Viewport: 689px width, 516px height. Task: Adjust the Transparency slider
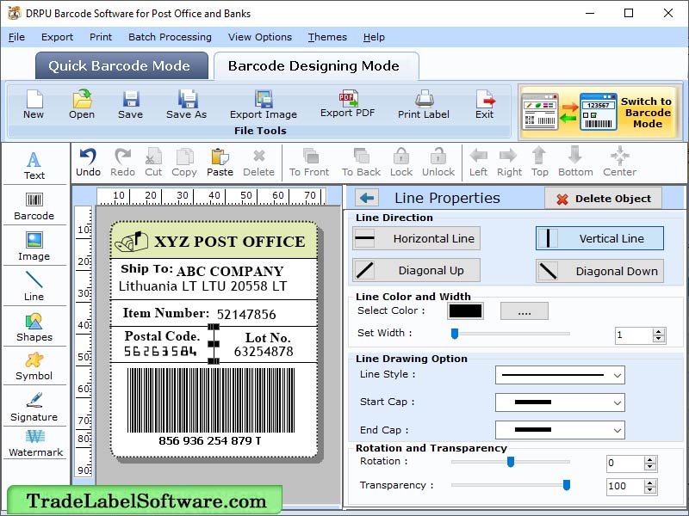coord(565,486)
